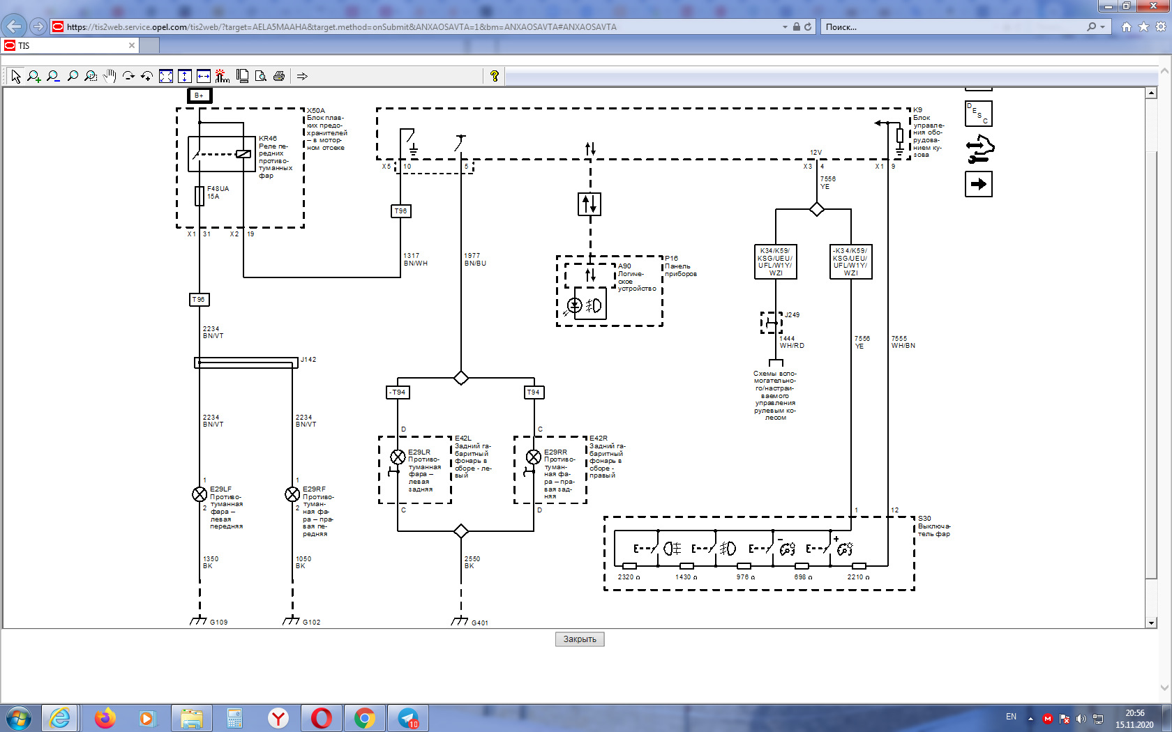Rotate the diagram counterclockwise
Image resolution: width=1172 pixels, height=732 pixels.
pos(146,76)
